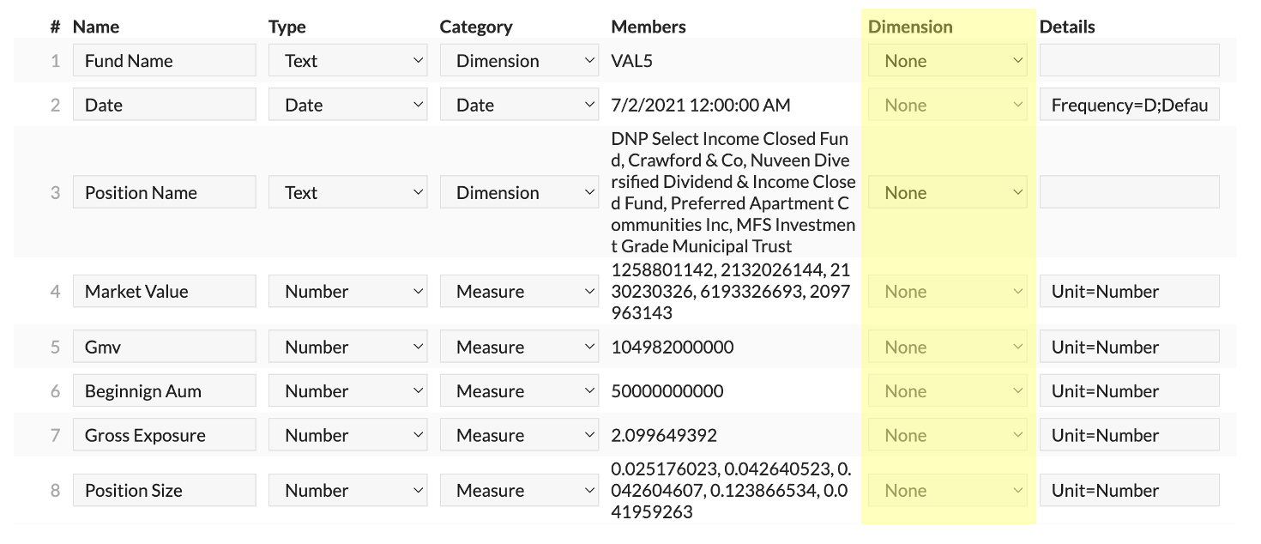Open Category dropdown for Position Name row
1261x544 pixels.
(x=519, y=192)
